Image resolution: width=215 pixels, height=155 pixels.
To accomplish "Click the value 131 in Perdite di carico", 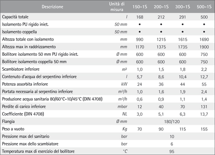I will [x=204, y=107].
